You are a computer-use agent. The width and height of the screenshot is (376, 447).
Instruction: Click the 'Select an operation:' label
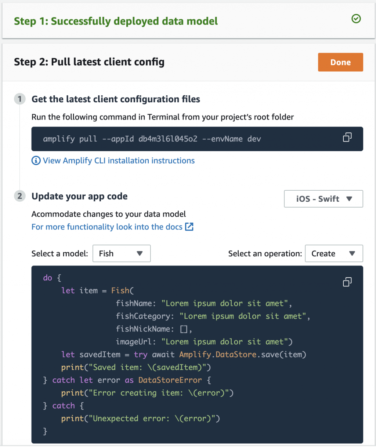pyautogui.click(x=265, y=253)
